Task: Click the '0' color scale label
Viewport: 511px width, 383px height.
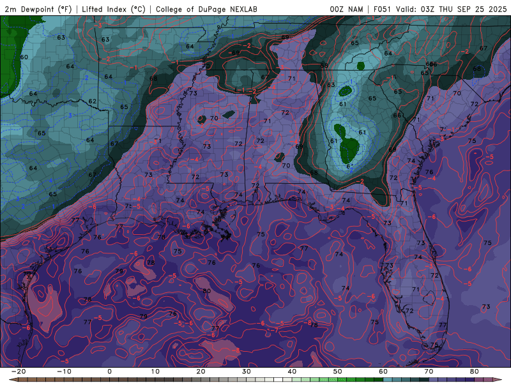Action: coord(109,372)
